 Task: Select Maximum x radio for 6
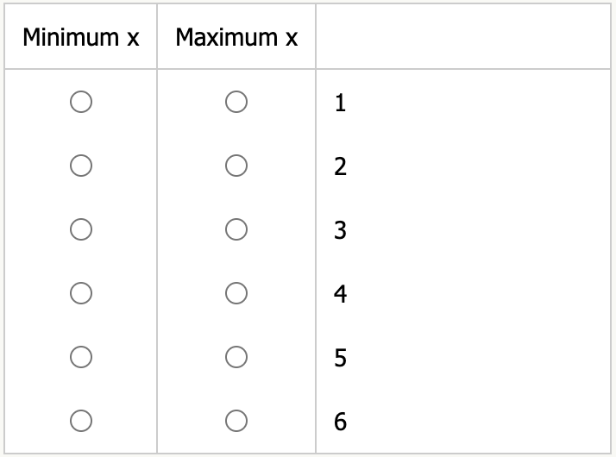pos(236,421)
